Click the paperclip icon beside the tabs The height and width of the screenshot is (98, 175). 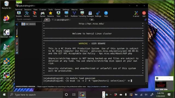coord(145,20)
